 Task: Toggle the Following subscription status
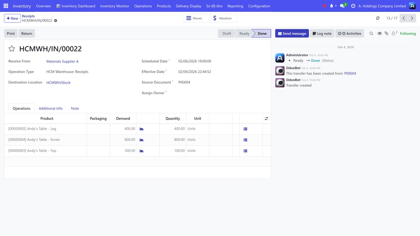pos(408,33)
